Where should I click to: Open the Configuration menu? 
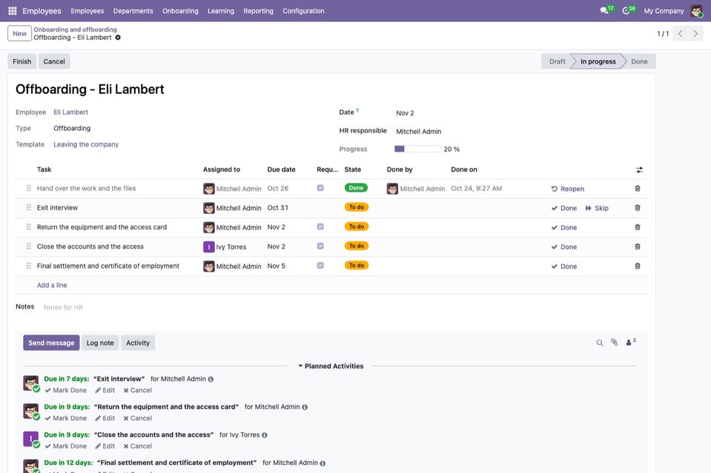pos(303,11)
